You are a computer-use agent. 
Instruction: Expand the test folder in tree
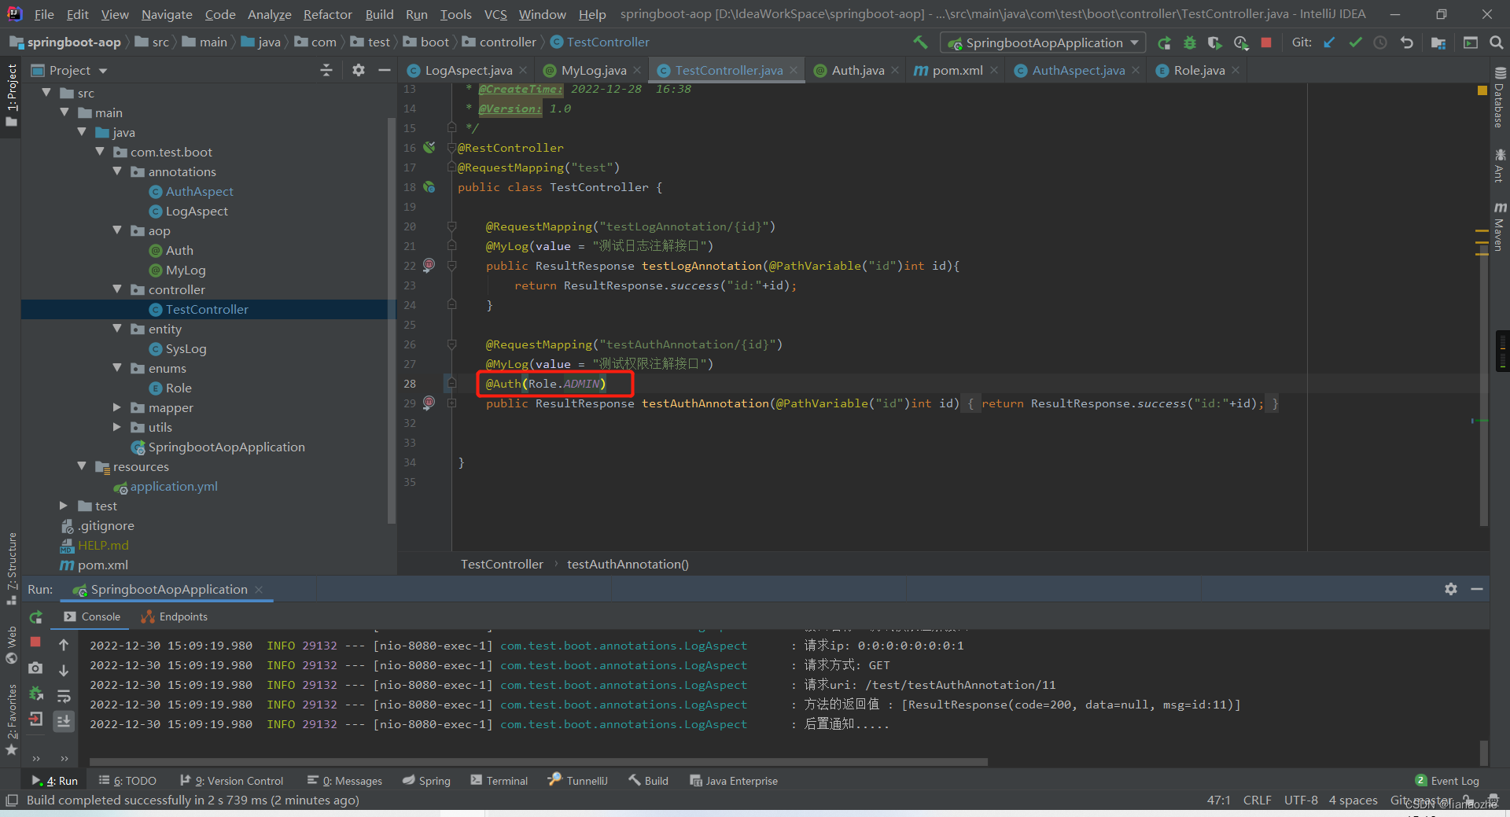tap(64, 506)
